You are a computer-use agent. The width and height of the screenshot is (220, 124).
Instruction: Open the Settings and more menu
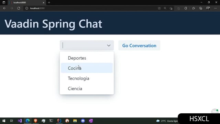coord(216,8)
